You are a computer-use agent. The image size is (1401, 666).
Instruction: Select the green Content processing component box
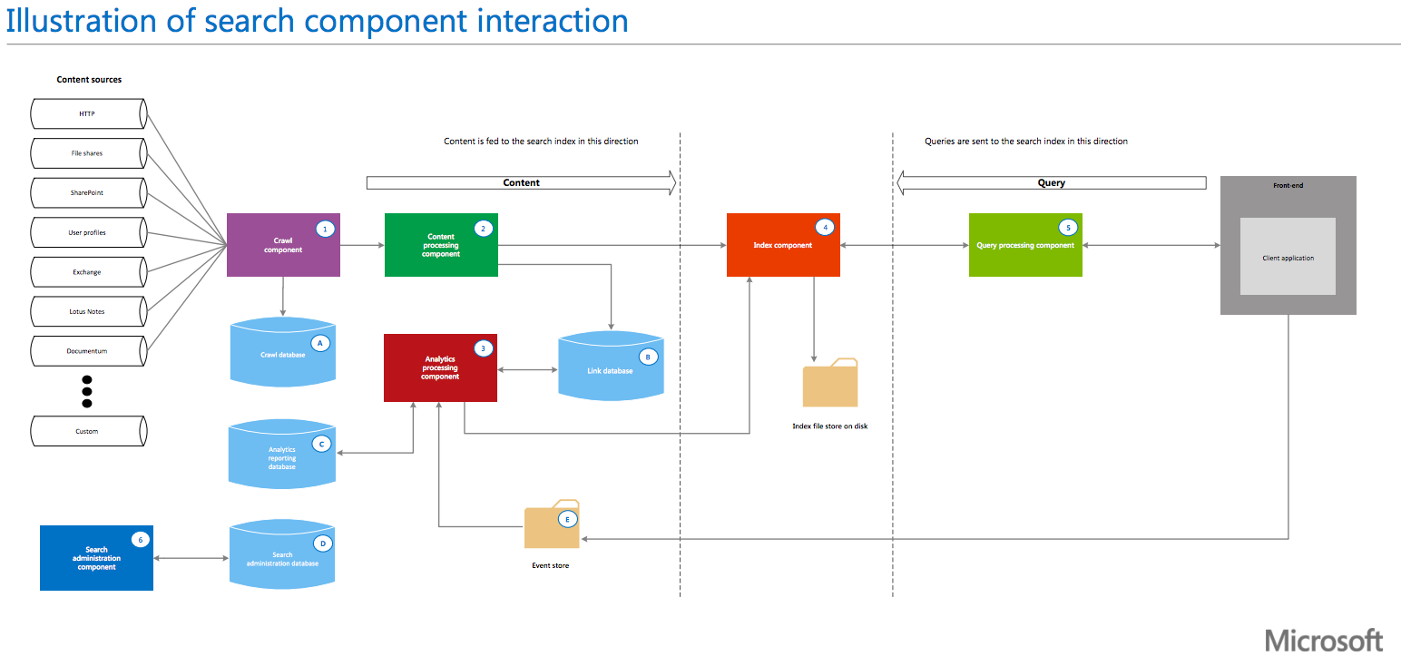tap(441, 245)
